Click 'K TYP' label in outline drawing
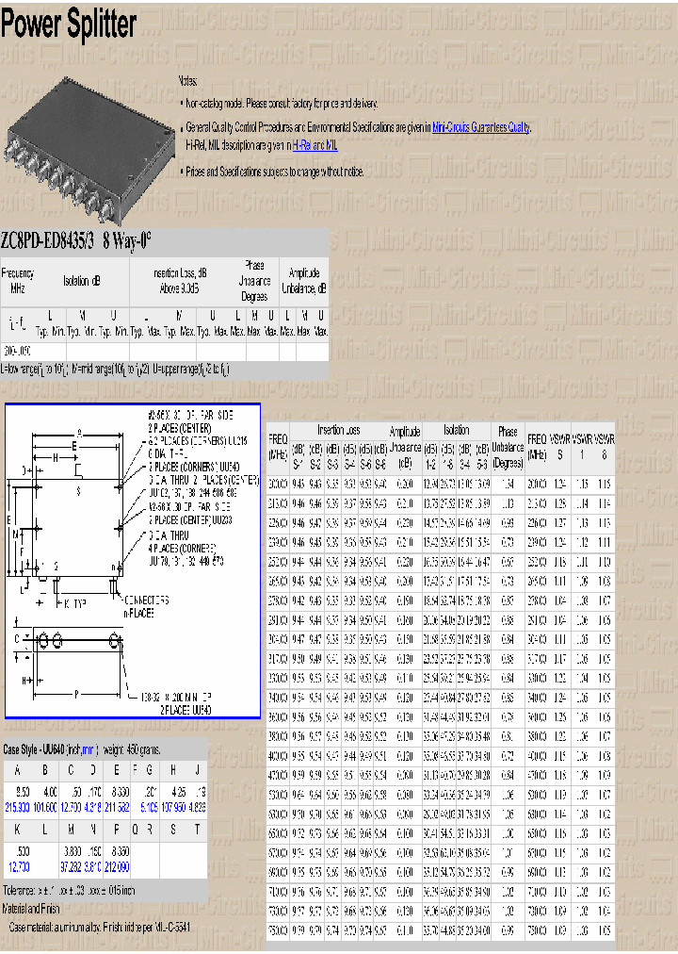678x954 pixels. (75, 603)
